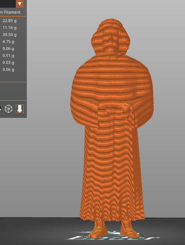Click the orange hooded figure model preview

(112, 128)
